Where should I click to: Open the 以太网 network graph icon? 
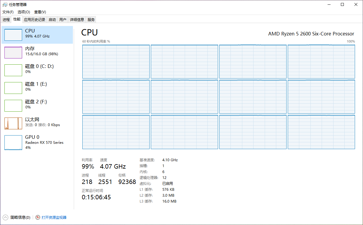pyautogui.click(x=13, y=123)
